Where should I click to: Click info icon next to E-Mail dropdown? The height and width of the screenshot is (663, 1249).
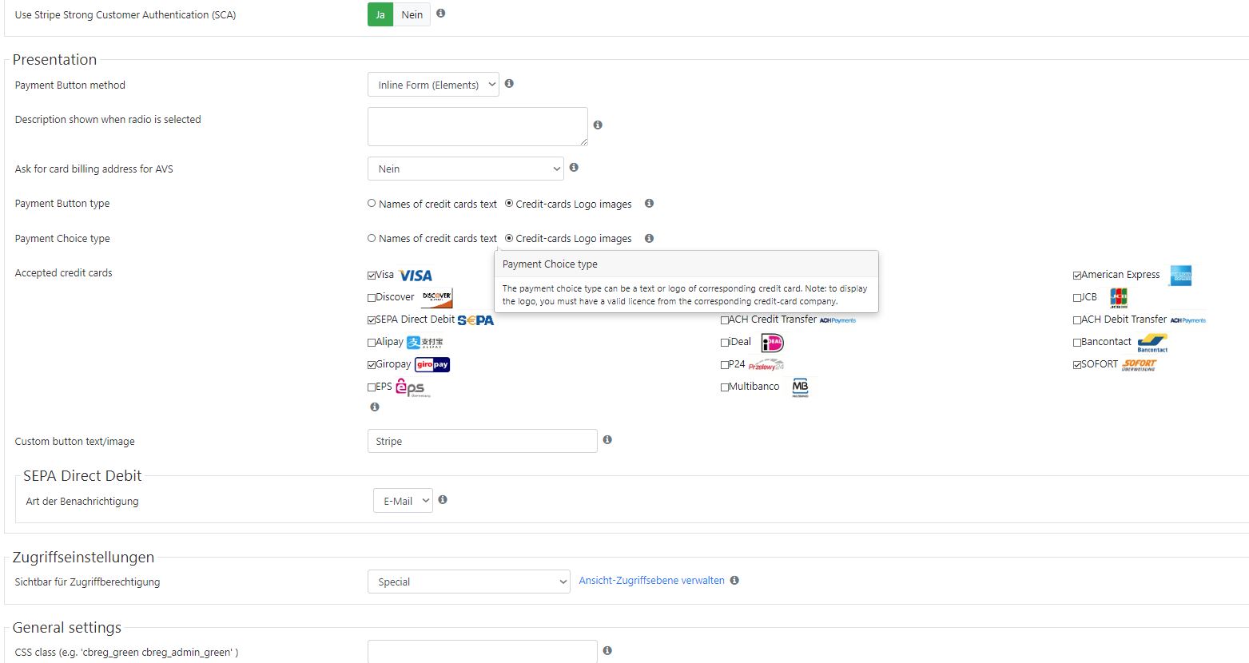[x=443, y=500]
